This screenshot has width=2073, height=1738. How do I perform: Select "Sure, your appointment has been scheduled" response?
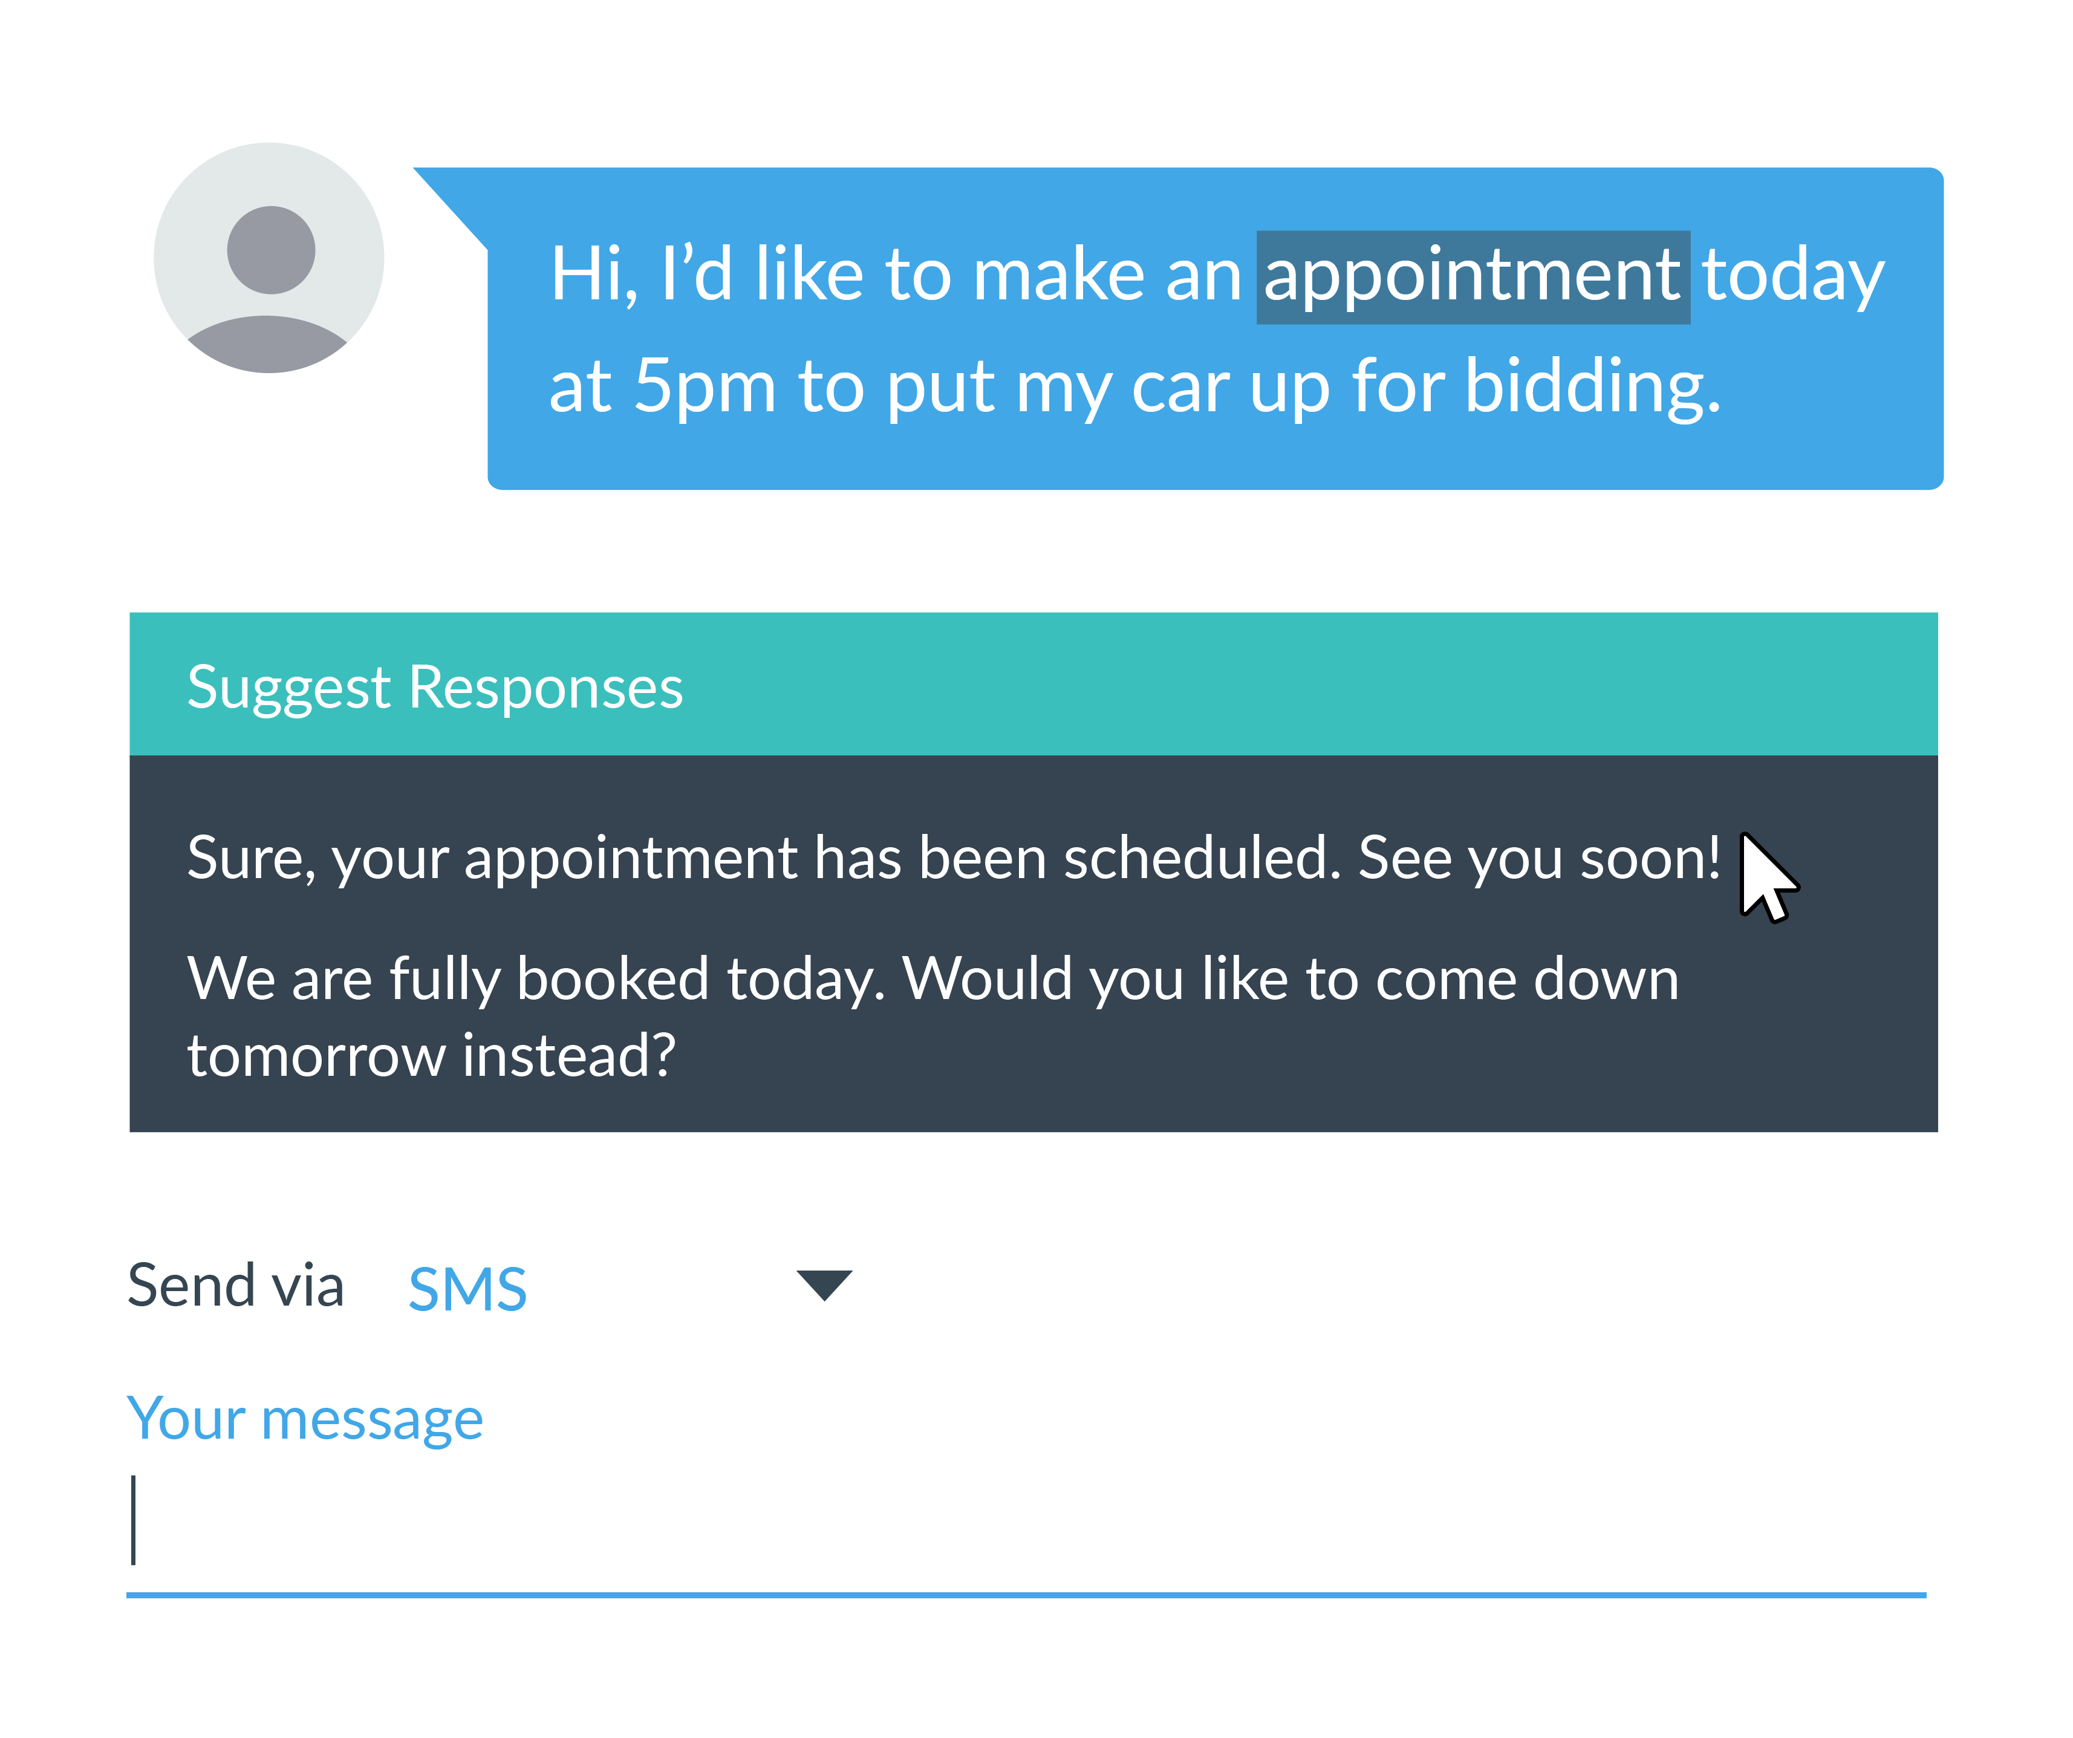[952, 857]
